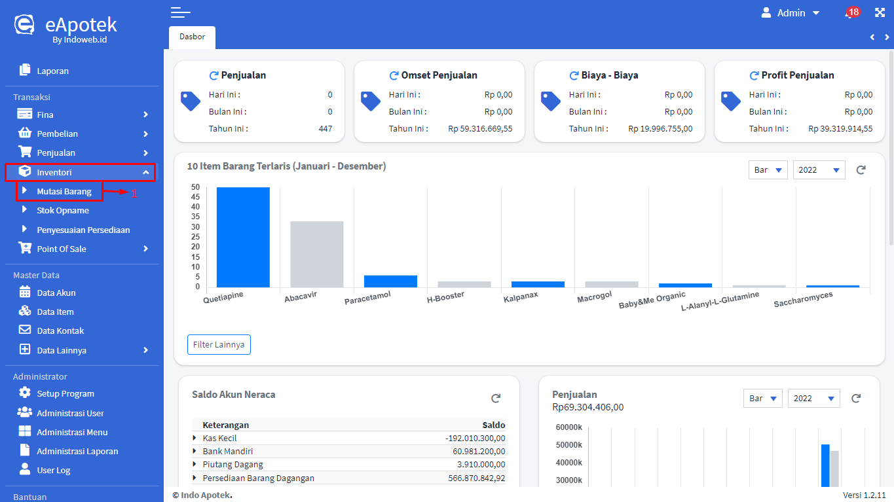Refresh the Biaya - Biaya card
894x502 pixels.
[x=574, y=75]
